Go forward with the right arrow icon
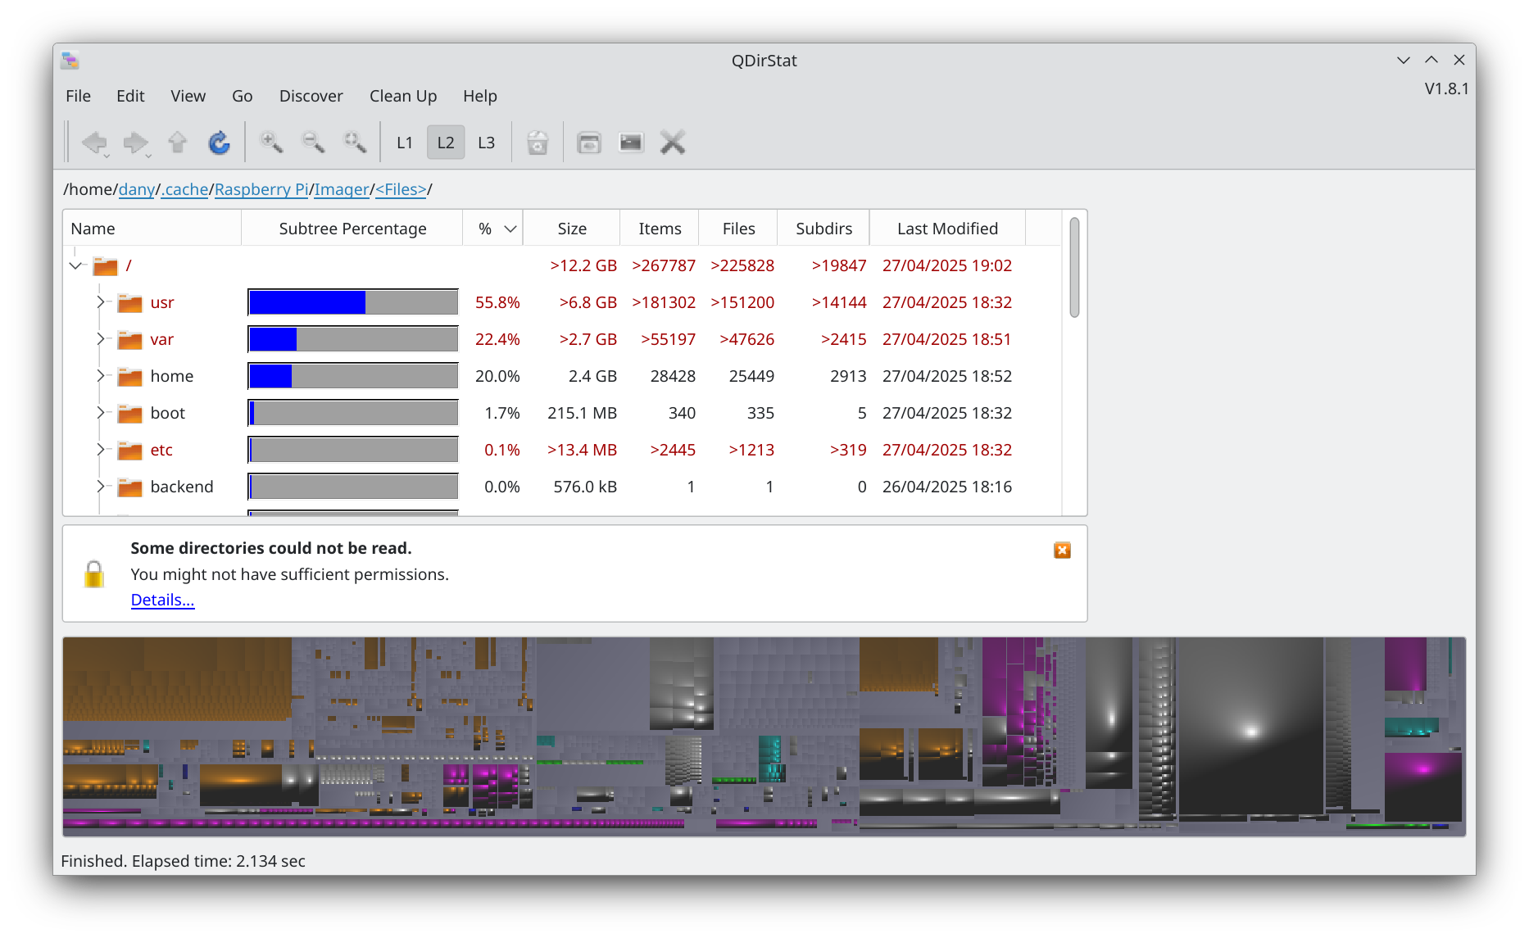The height and width of the screenshot is (938, 1529). click(135, 143)
